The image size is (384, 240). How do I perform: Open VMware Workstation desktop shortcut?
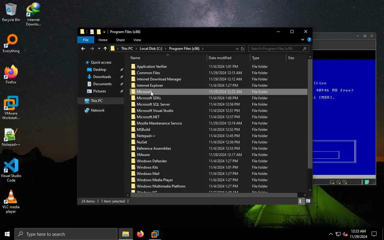pyautogui.click(x=11, y=108)
